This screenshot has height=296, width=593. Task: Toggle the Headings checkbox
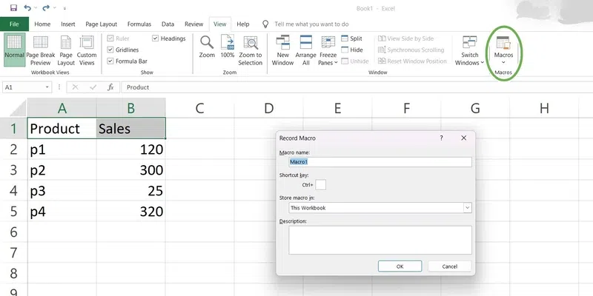coord(156,38)
